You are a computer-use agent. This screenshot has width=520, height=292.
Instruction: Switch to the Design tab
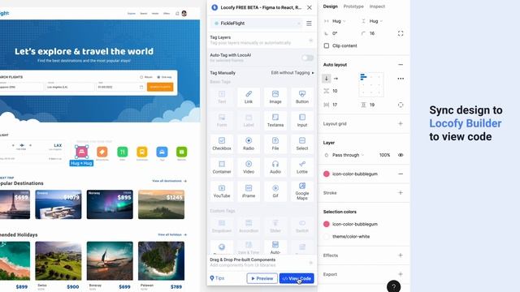(330, 6)
